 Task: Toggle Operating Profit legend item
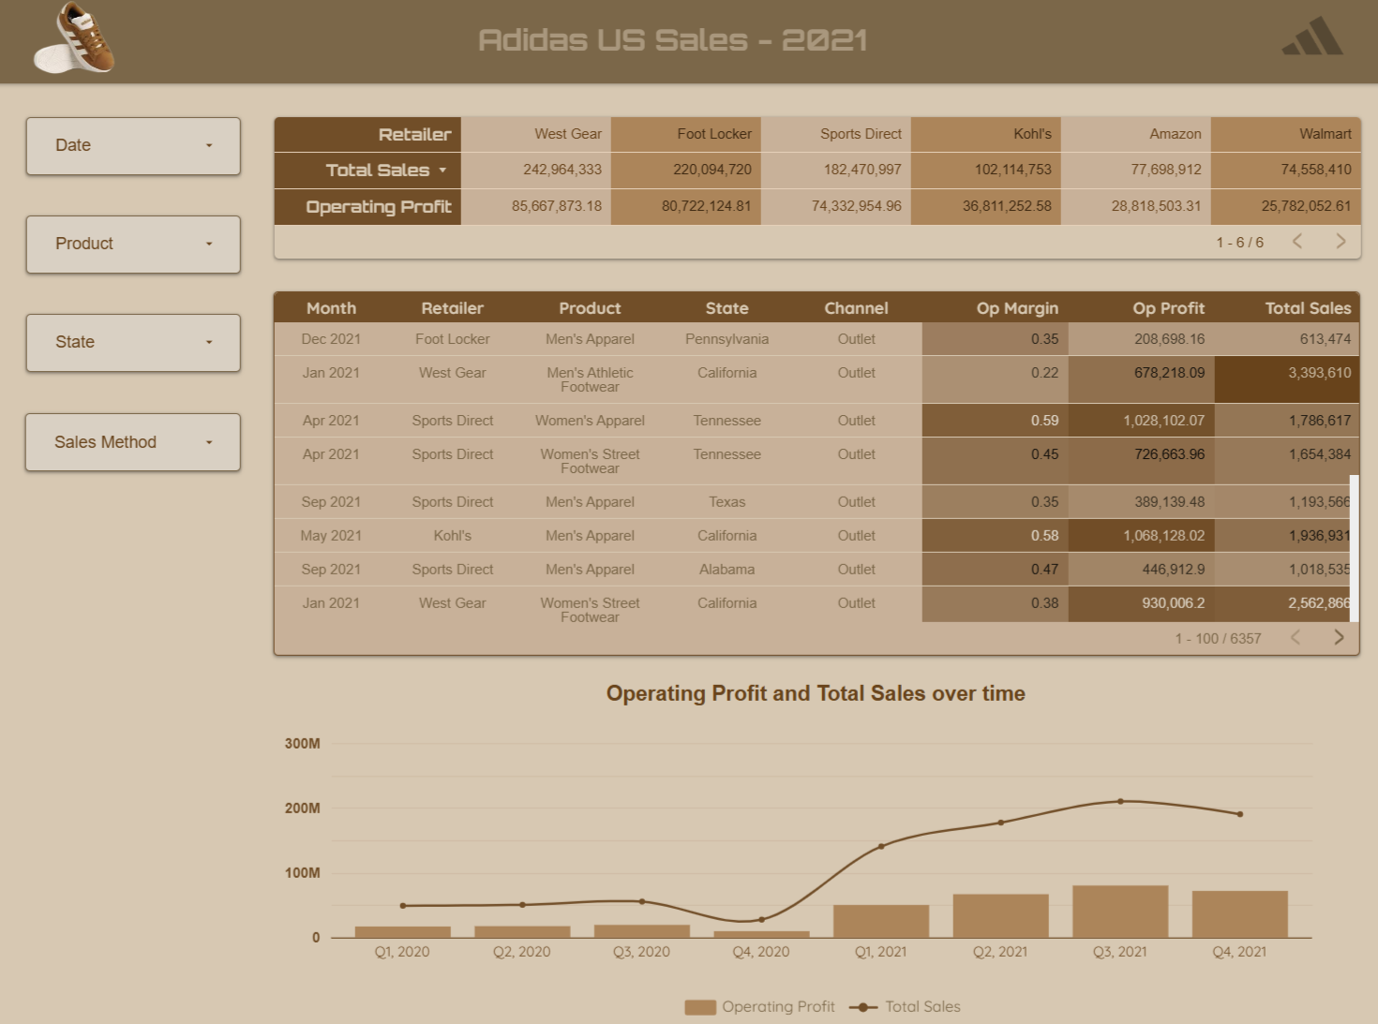coord(759,1006)
